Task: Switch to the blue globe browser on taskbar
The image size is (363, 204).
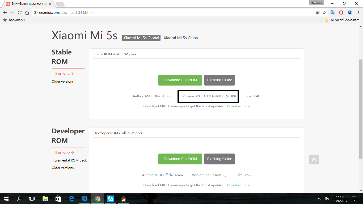Action: coord(85,199)
